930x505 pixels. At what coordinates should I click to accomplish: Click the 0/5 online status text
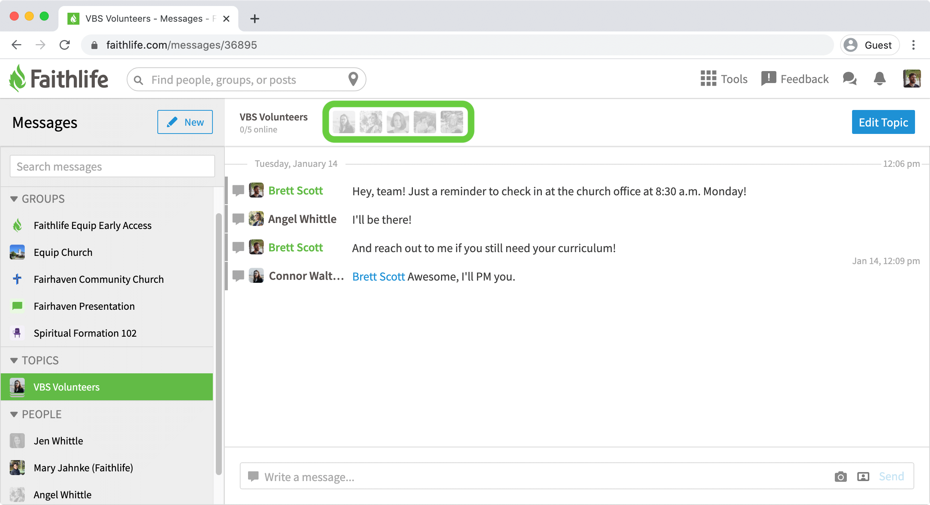[x=259, y=129]
